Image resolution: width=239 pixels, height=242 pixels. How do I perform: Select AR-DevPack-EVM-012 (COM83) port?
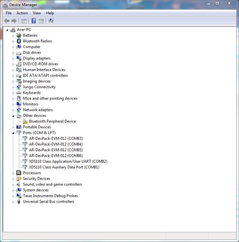56,139
